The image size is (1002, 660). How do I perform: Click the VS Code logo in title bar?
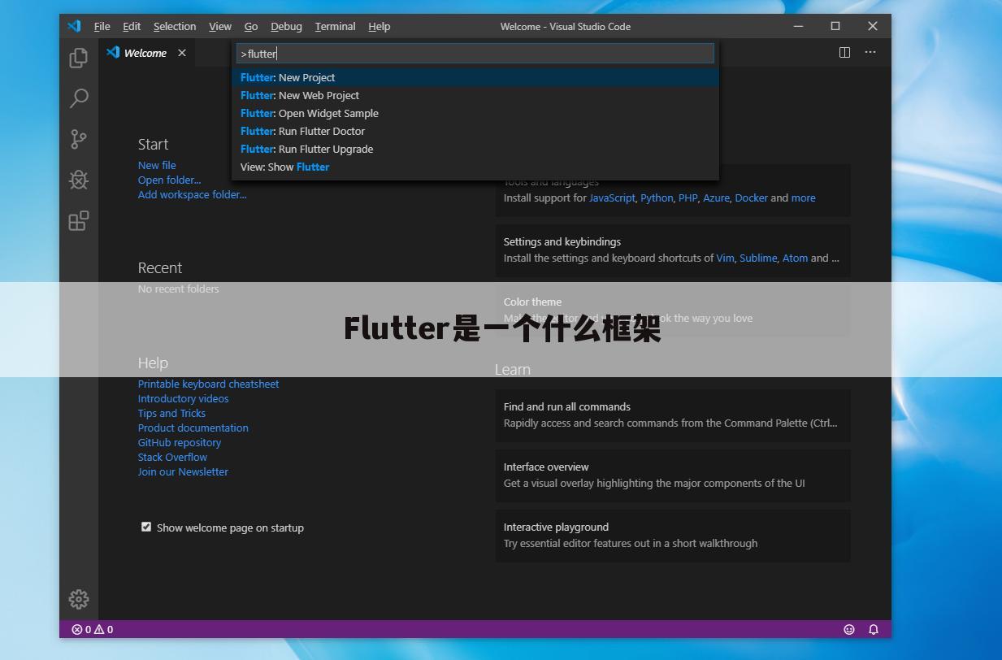[x=74, y=26]
